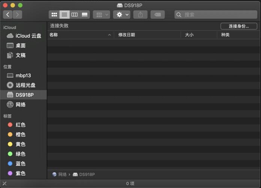Open iCloud 云盘 in sidebar
The image size is (261, 188).
(24, 36)
